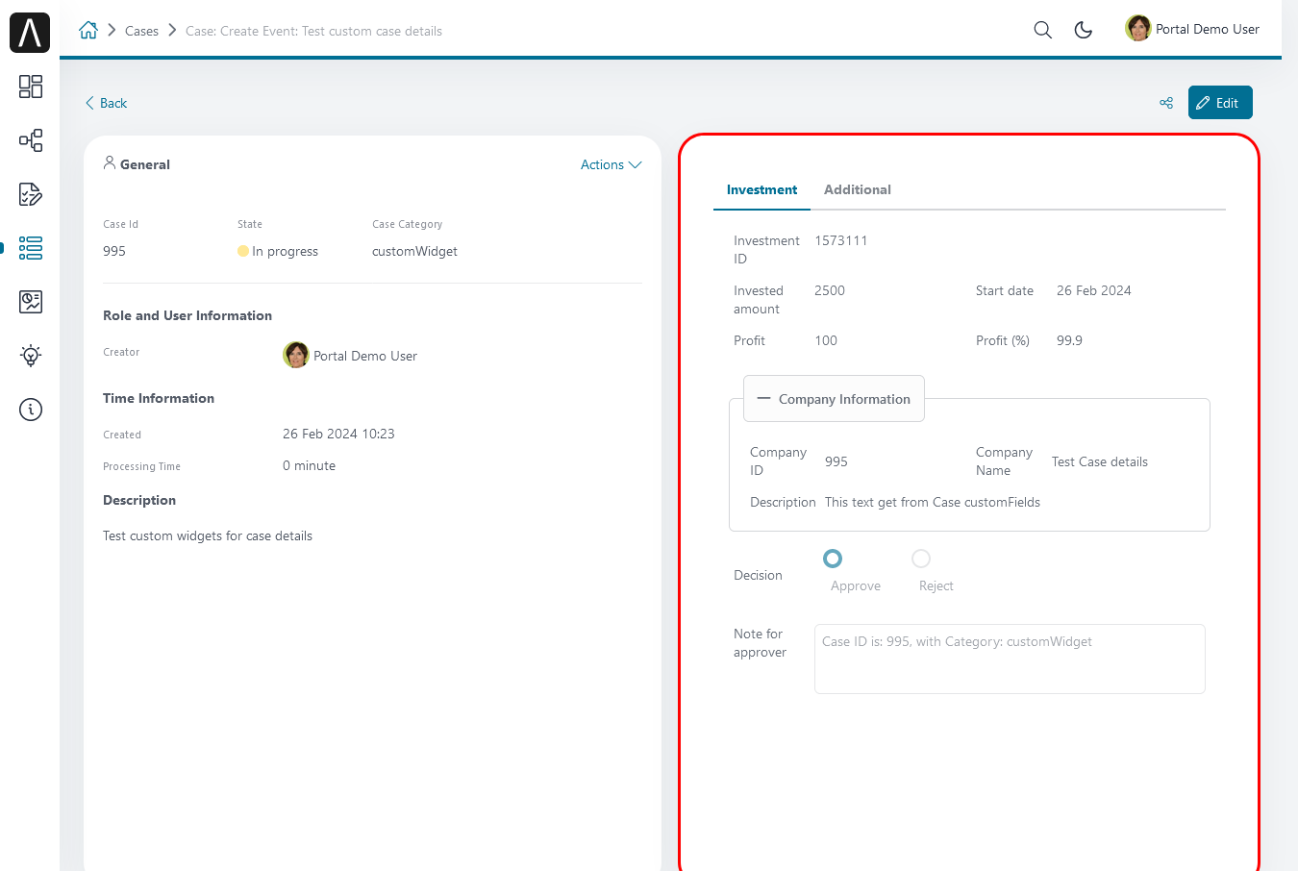Image resolution: width=1298 pixels, height=871 pixels.
Task: Click Created time 26 Feb 2024 10:23
Action: [x=338, y=434]
